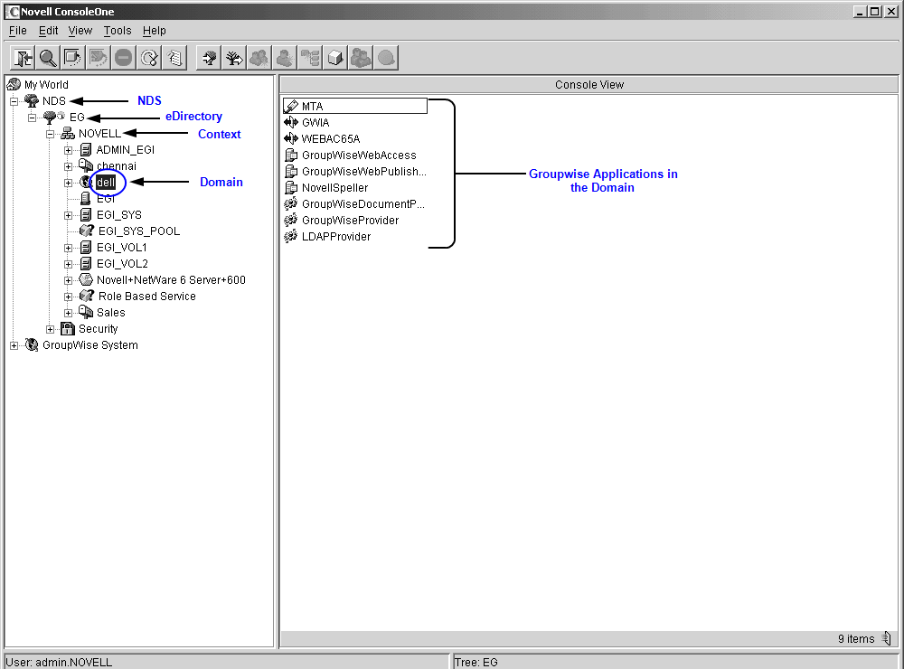Click the white cube new object icon
This screenshot has height=669, width=904.
[335, 58]
